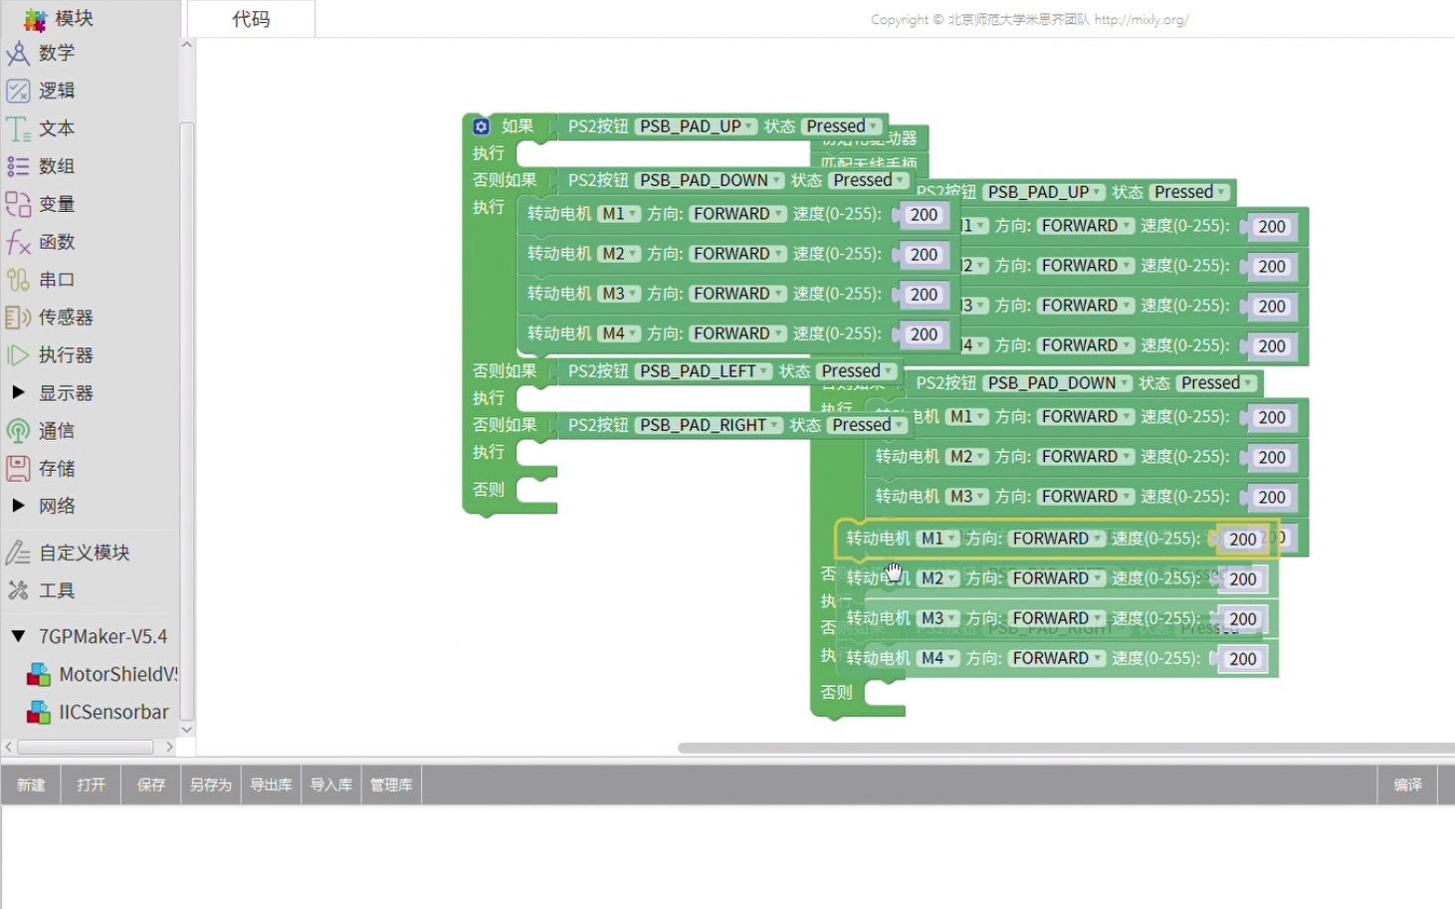Click the 打开 open button
Screen dimensions: 1455x909
point(91,785)
